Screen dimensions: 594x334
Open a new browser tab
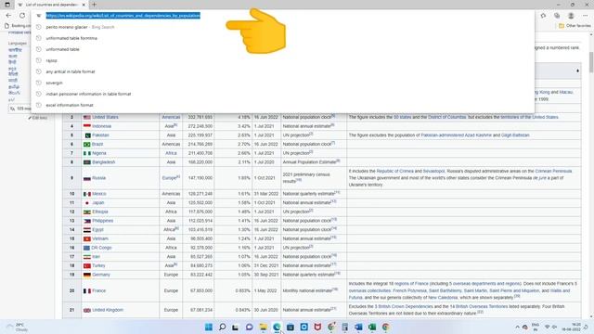pos(94,5)
